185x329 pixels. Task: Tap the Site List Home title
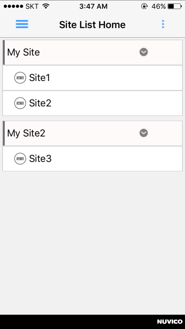point(92,25)
